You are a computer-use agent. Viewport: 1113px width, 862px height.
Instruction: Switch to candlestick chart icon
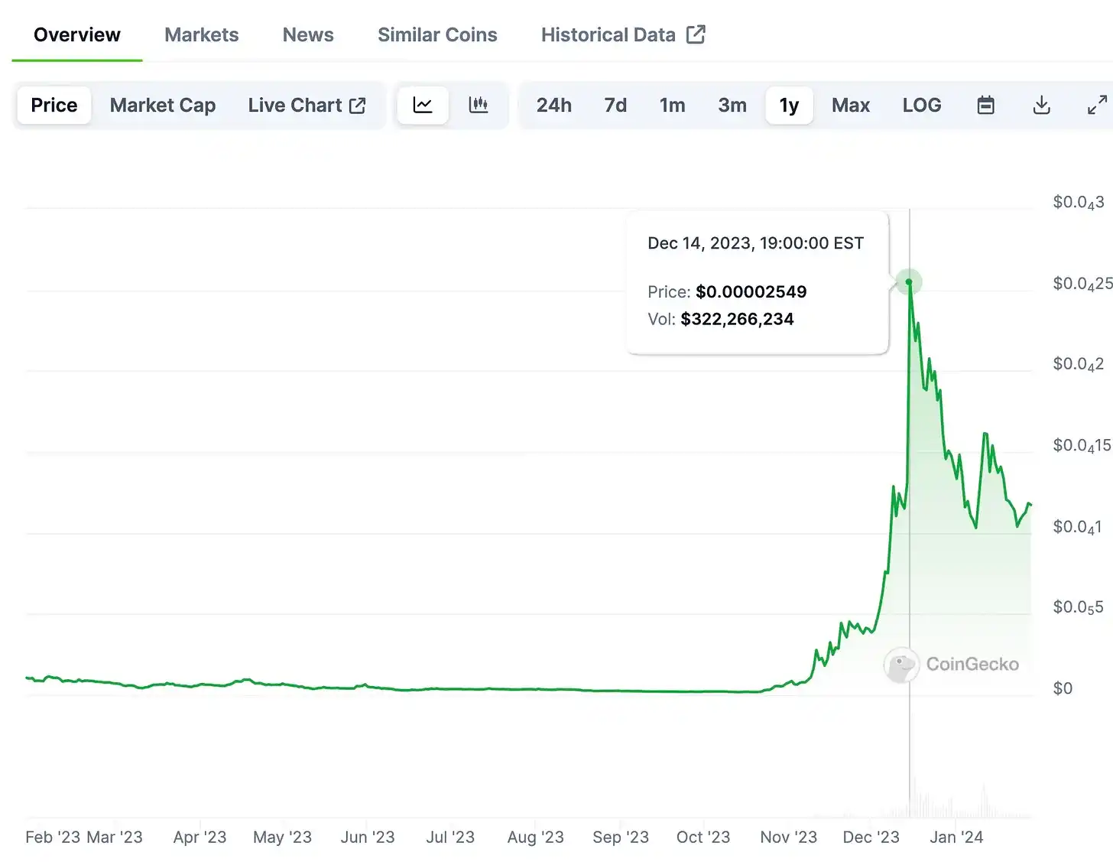[479, 105]
